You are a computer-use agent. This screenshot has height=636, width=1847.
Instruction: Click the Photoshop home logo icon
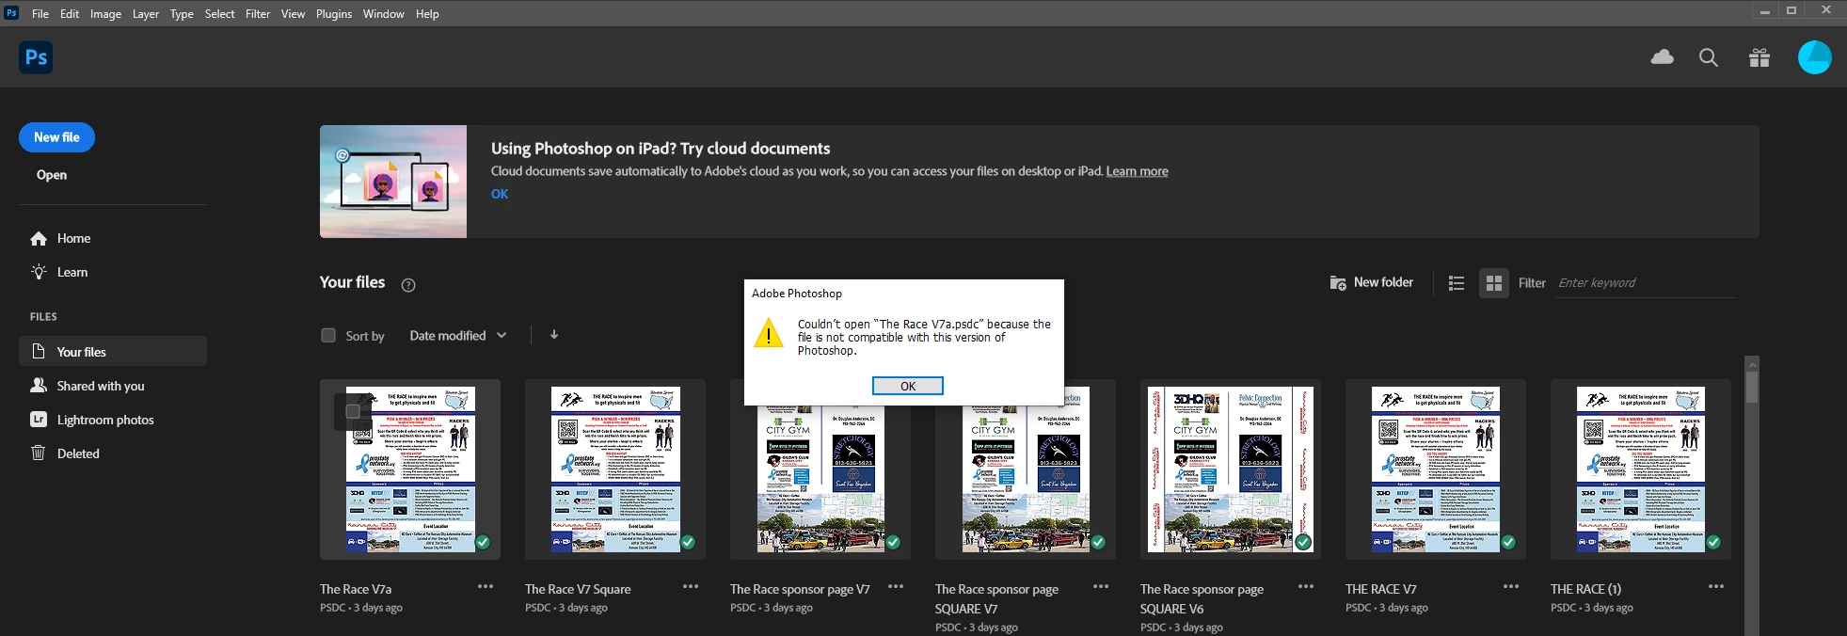[x=36, y=57]
